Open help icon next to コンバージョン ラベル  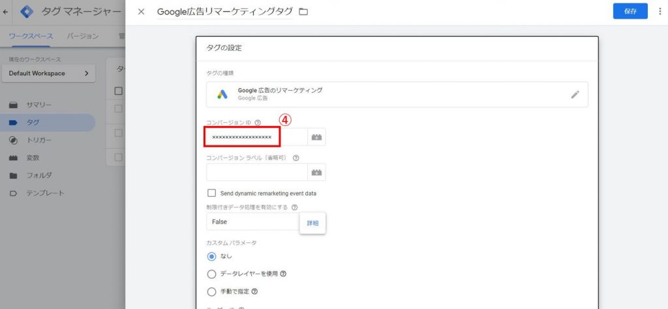coord(296,158)
